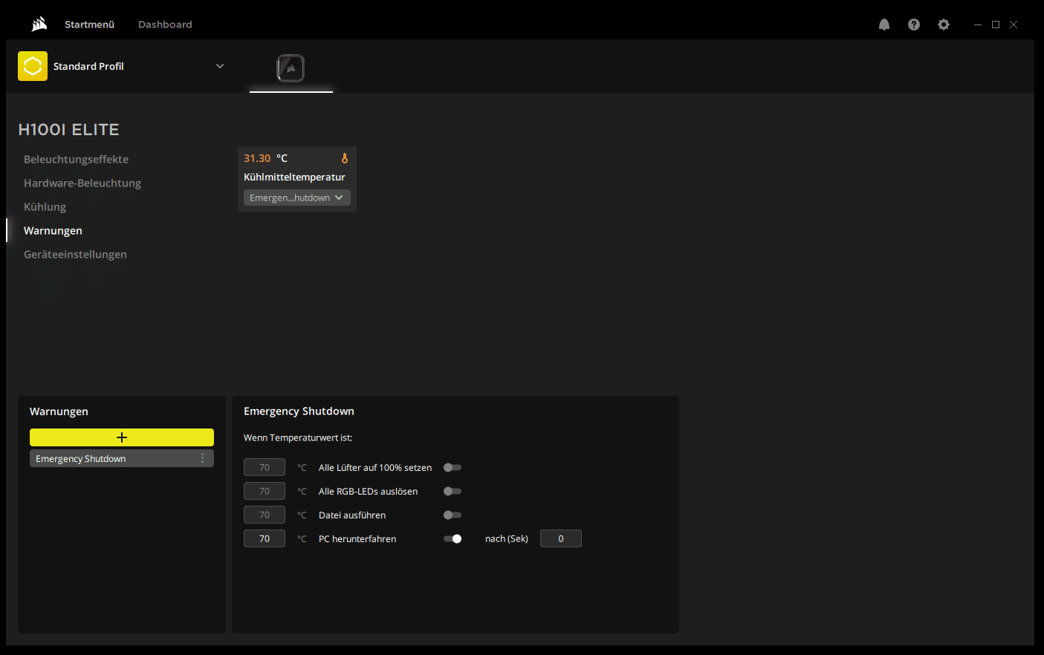The image size is (1044, 655).
Task: Turn on the 'Datei ausführen' switch
Action: tap(453, 515)
